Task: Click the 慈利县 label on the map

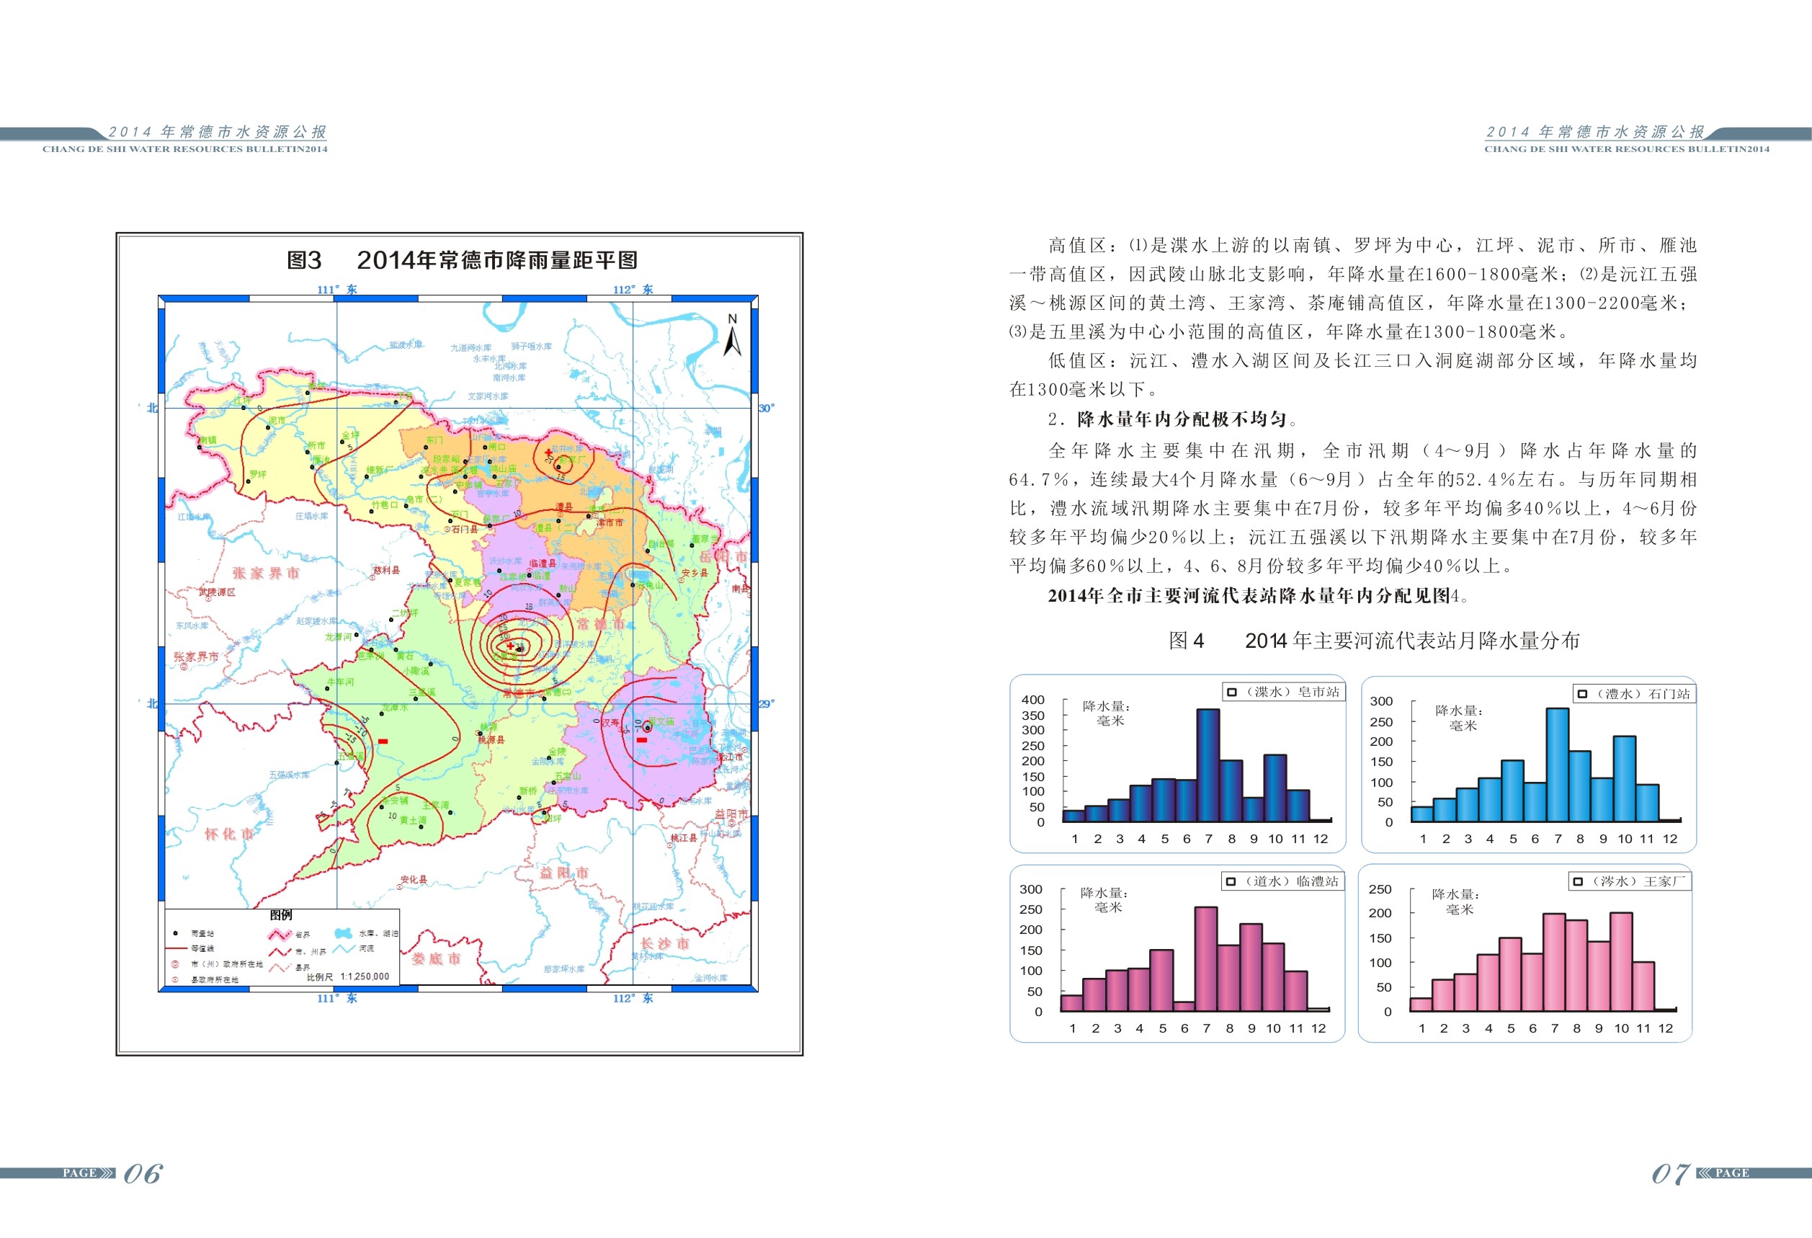Action: [x=386, y=570]
